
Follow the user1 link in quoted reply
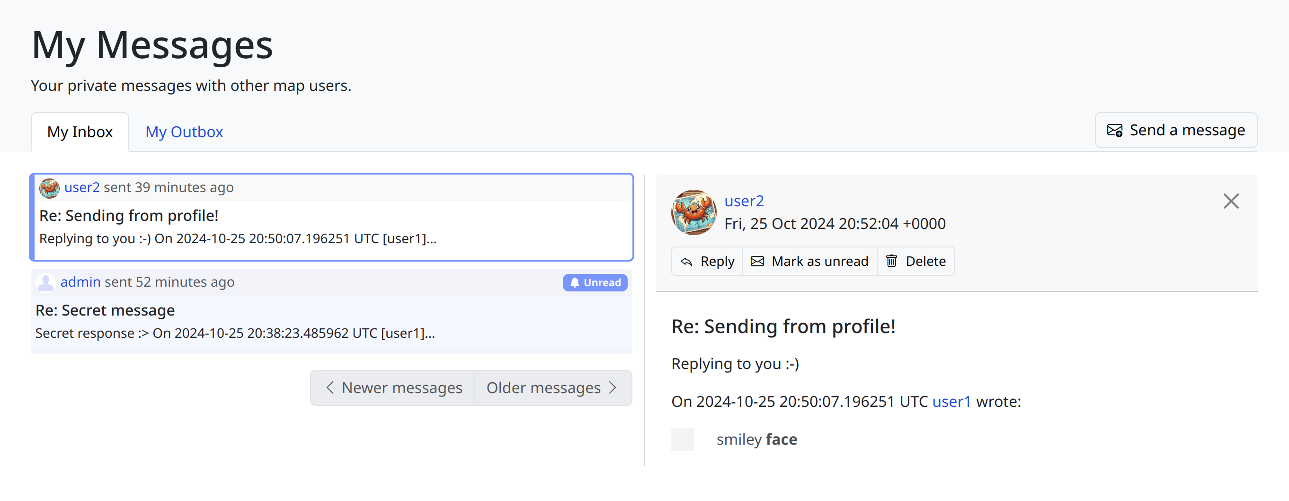pyautogui.click(x=951, y=402)
